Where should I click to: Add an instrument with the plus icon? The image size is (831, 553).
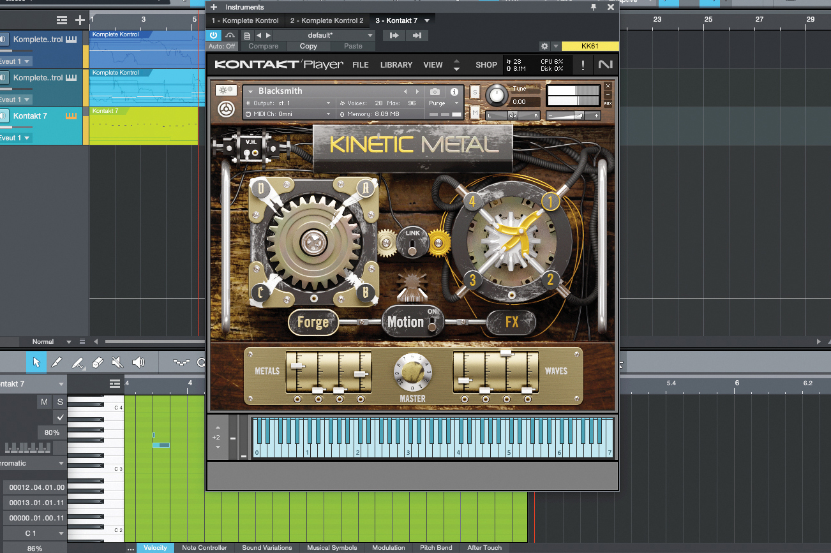[x=214, y=7]
